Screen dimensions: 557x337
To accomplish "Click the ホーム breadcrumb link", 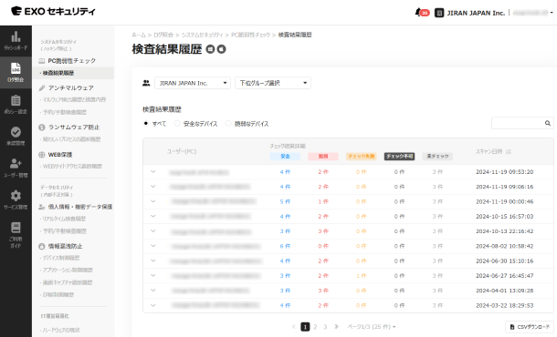I will click(x=139, y=35).
